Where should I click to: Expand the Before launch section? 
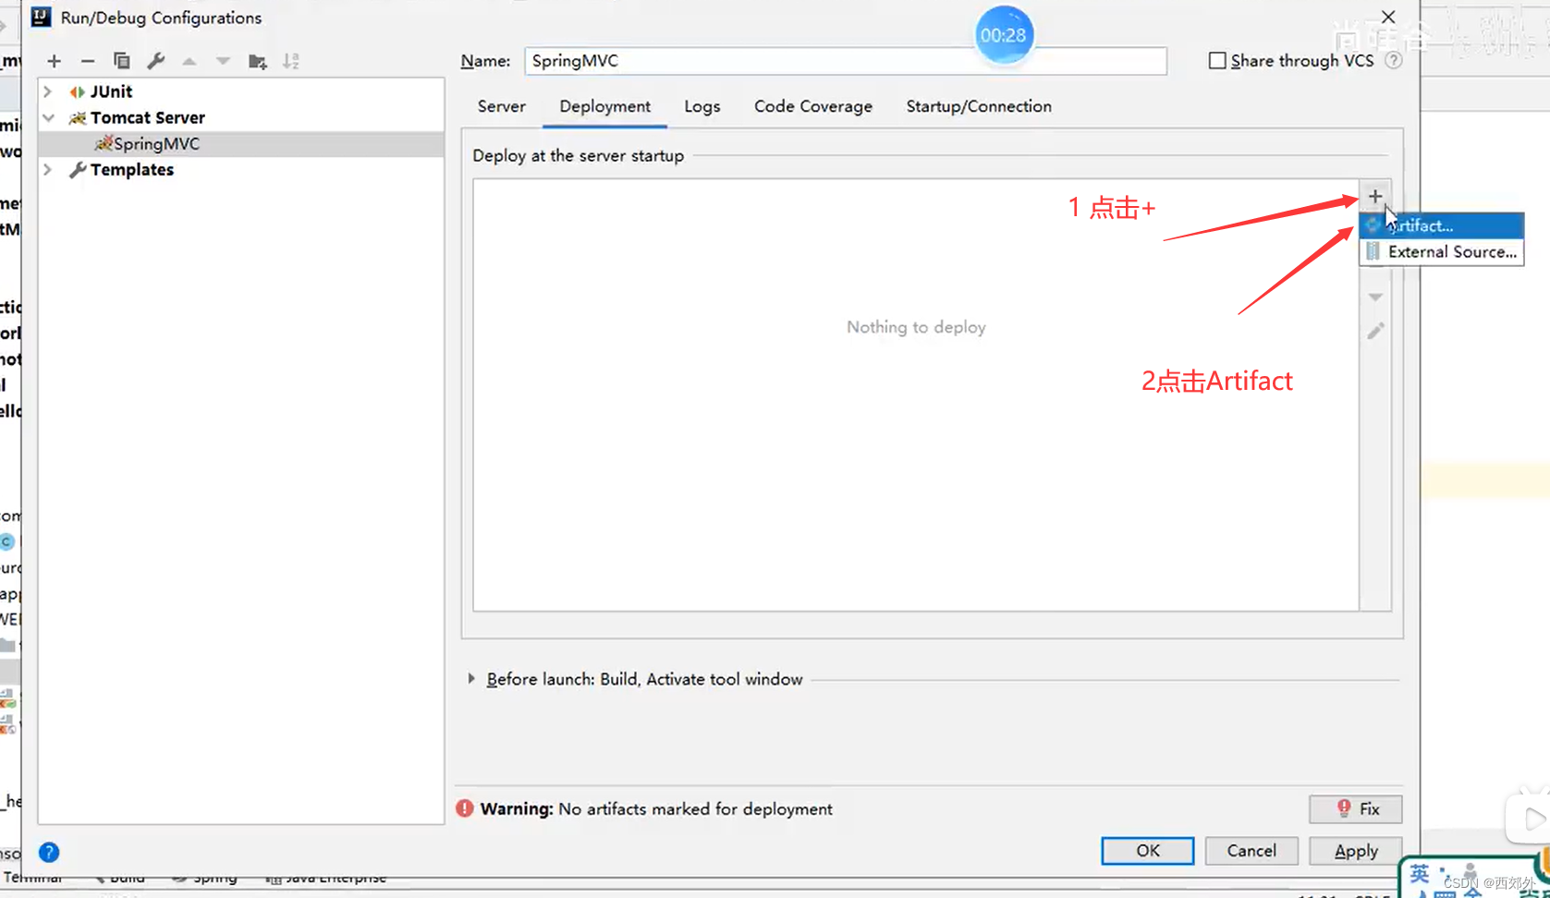(471, 679)
